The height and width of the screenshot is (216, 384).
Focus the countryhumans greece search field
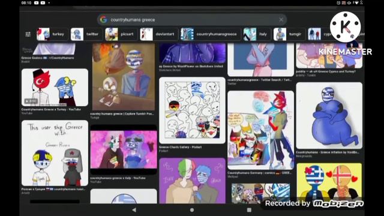pyautogui.click(x=192, y=20)
